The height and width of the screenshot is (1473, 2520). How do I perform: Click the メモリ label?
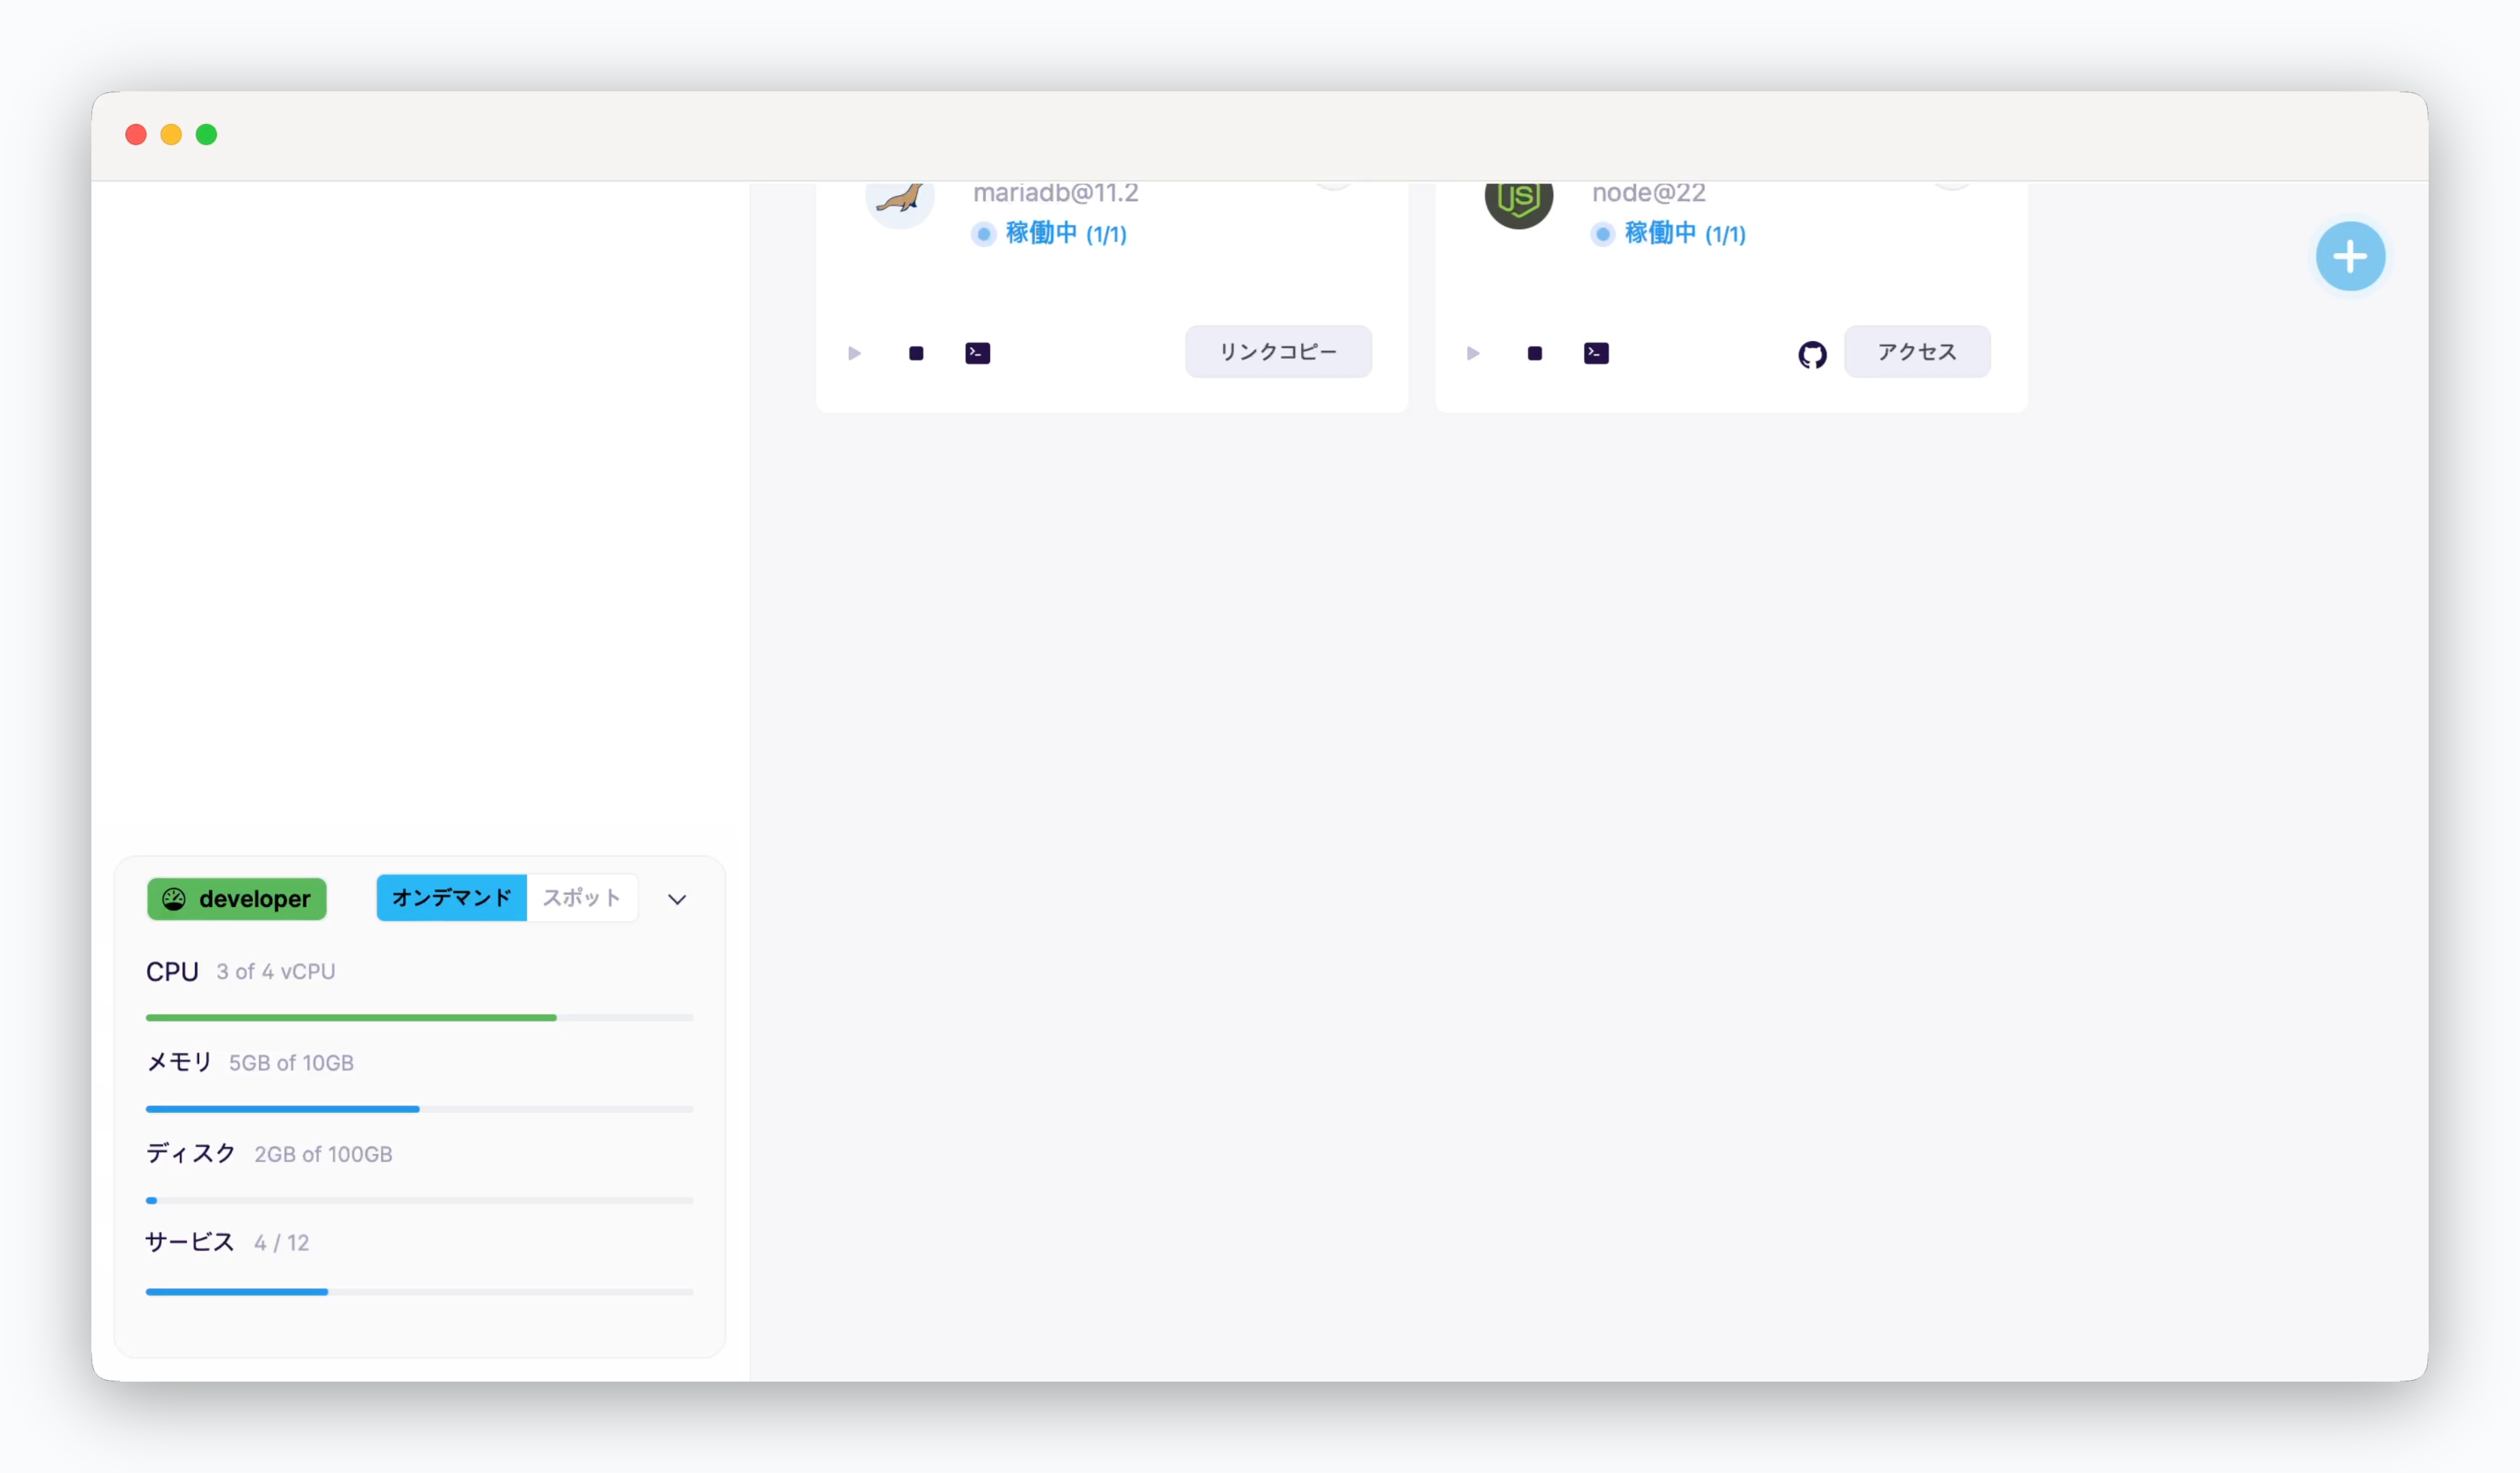tap(179, 1062)
